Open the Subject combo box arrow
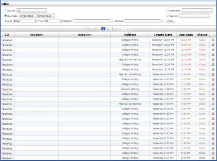Screen dimensions: 217x161 pyautogui.click(x=112, y=21)
